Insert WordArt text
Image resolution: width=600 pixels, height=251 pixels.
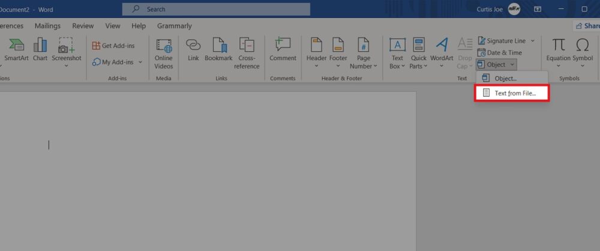[442, 52]
